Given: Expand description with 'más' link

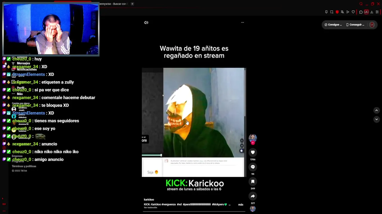Looking at the screenshot, I should [241, 204].
